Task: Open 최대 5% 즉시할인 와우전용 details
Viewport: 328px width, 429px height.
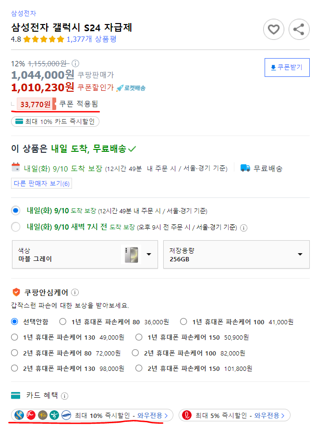Action: coord(234,415)
